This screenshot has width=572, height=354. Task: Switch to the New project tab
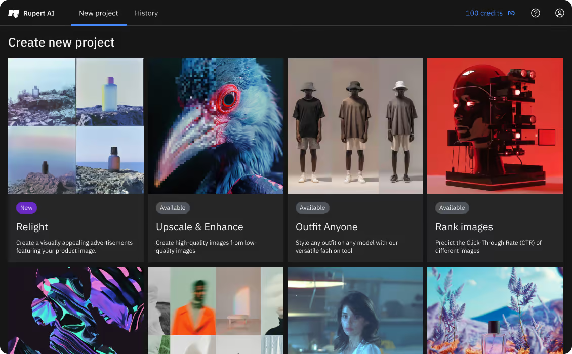click(99, 13)
